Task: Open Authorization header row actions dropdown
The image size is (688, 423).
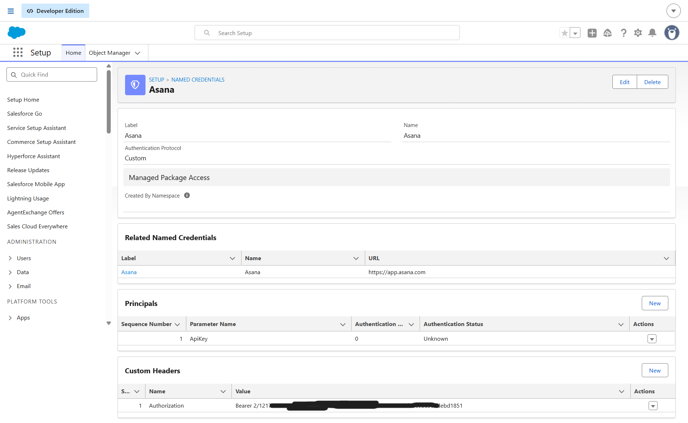Action: pyautogui.click(x=653, y=405)
